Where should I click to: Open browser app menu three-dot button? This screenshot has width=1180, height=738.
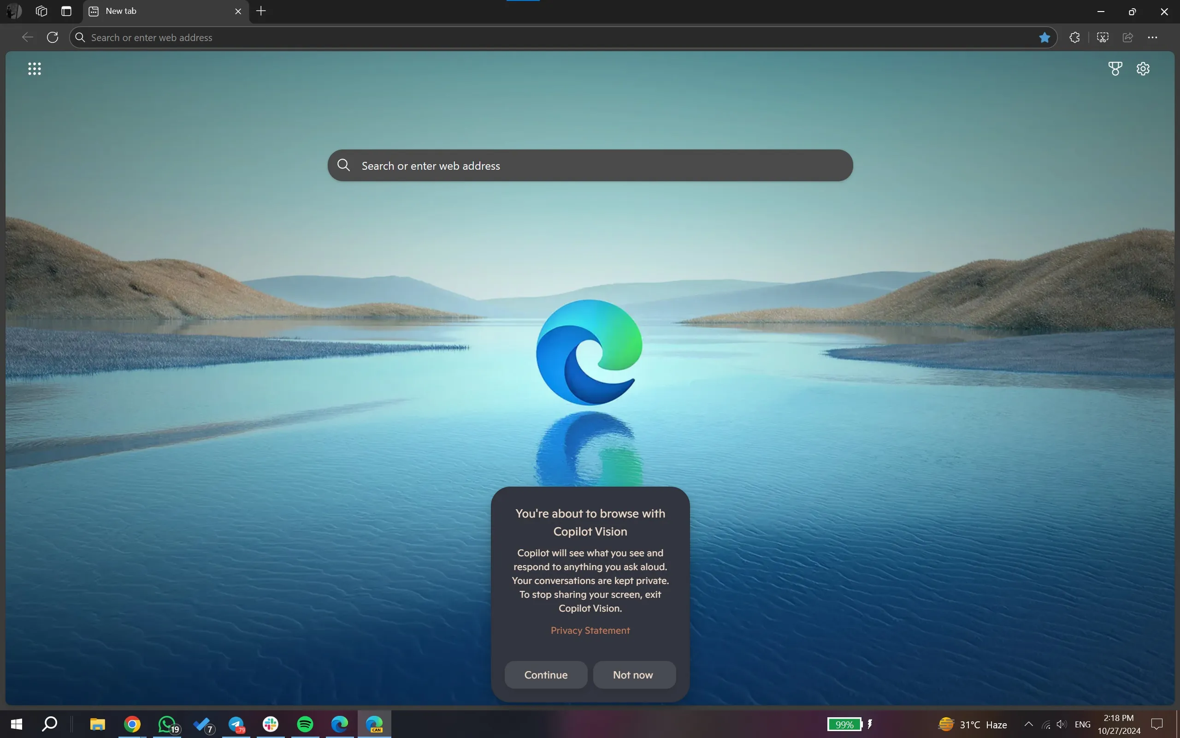click(x=1153, y=37)
